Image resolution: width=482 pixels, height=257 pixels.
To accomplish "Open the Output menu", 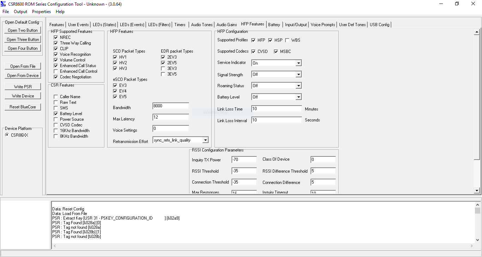I will tap(20, 12).
